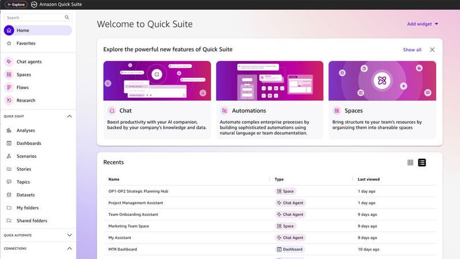Collapse the Connections section
The image size is (460, 259).
point(70,249)
